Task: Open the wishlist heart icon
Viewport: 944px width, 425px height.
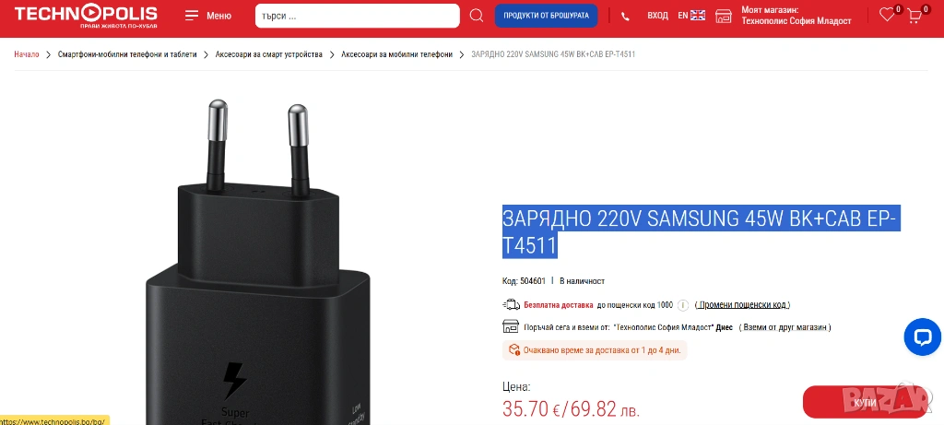Action: pos(886,15)
